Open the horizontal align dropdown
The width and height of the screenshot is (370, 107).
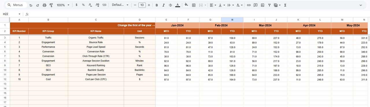pyautogui.click(x=213, y=5)
